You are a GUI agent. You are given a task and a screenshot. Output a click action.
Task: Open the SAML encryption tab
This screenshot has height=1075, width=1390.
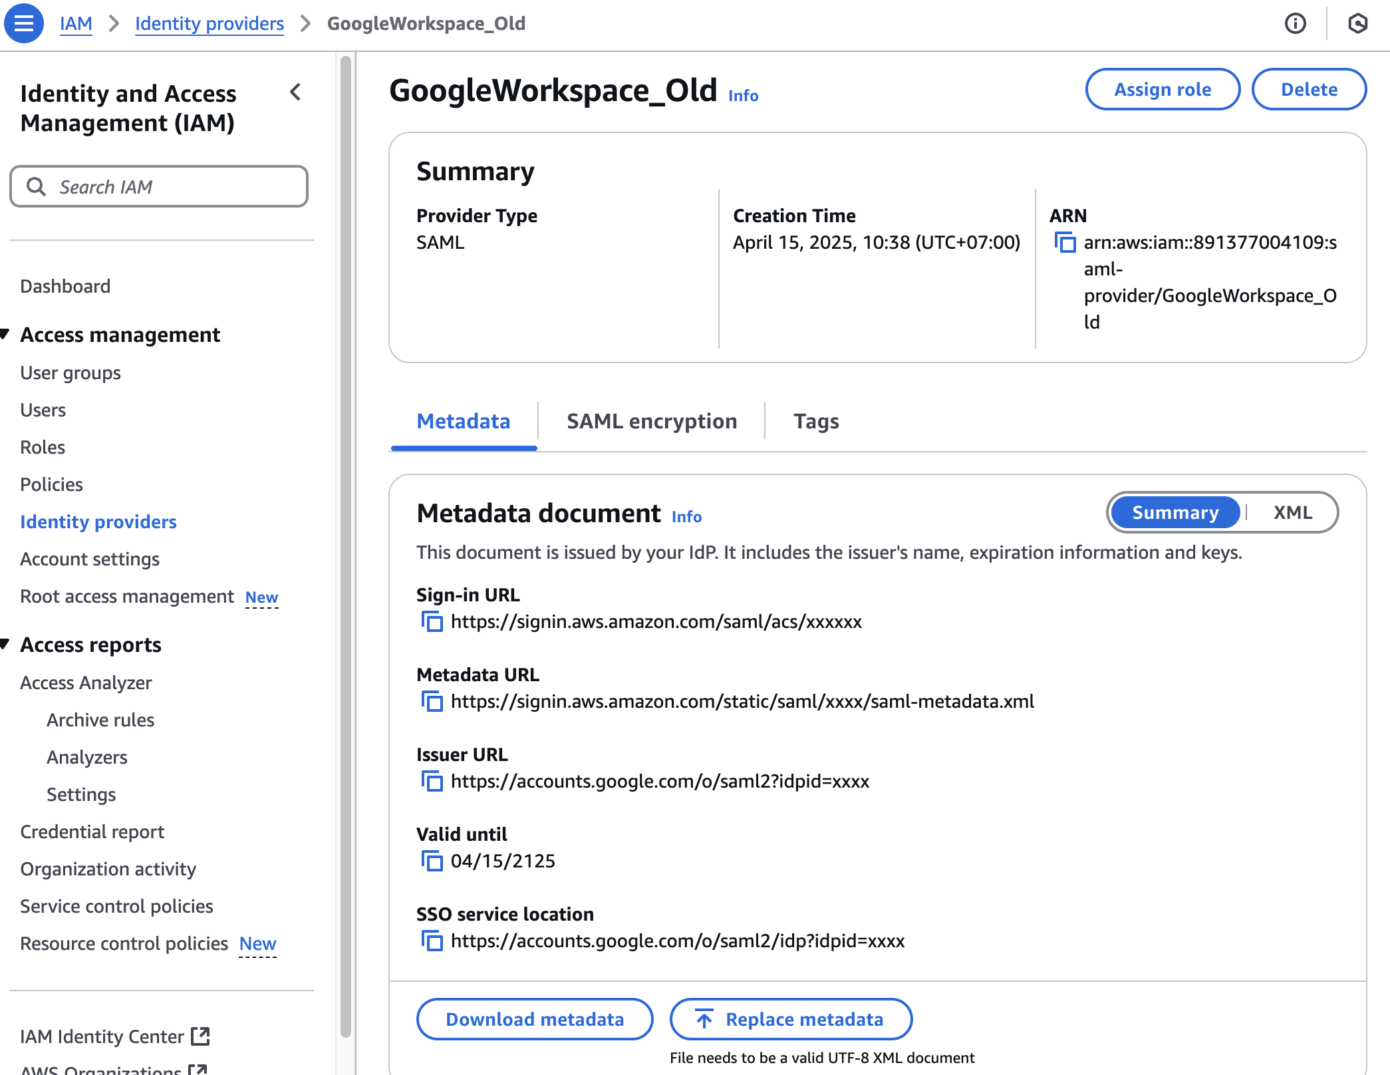coord(652,421)
